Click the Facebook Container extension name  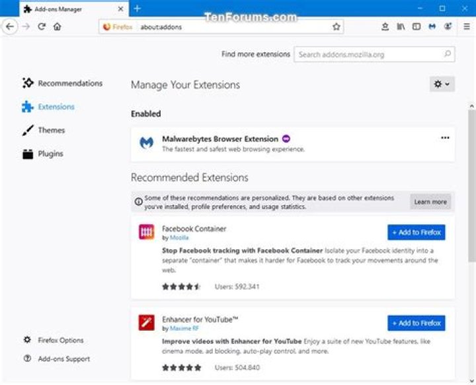click(x=194, y=228)
